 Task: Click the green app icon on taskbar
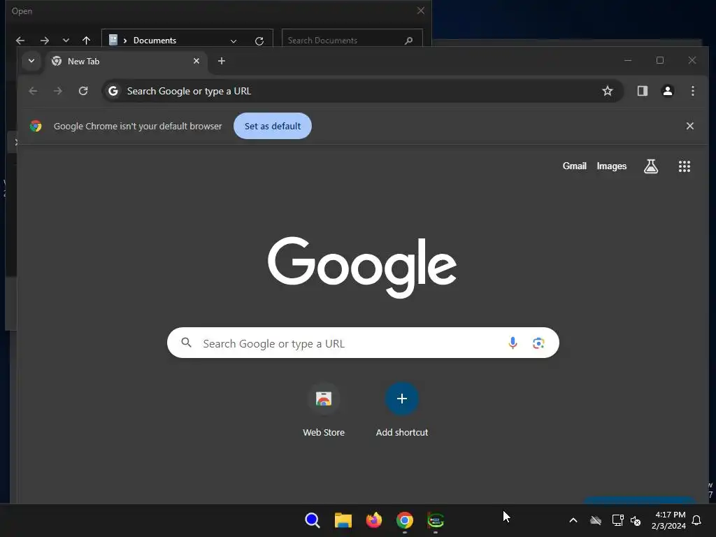[435, 520]
